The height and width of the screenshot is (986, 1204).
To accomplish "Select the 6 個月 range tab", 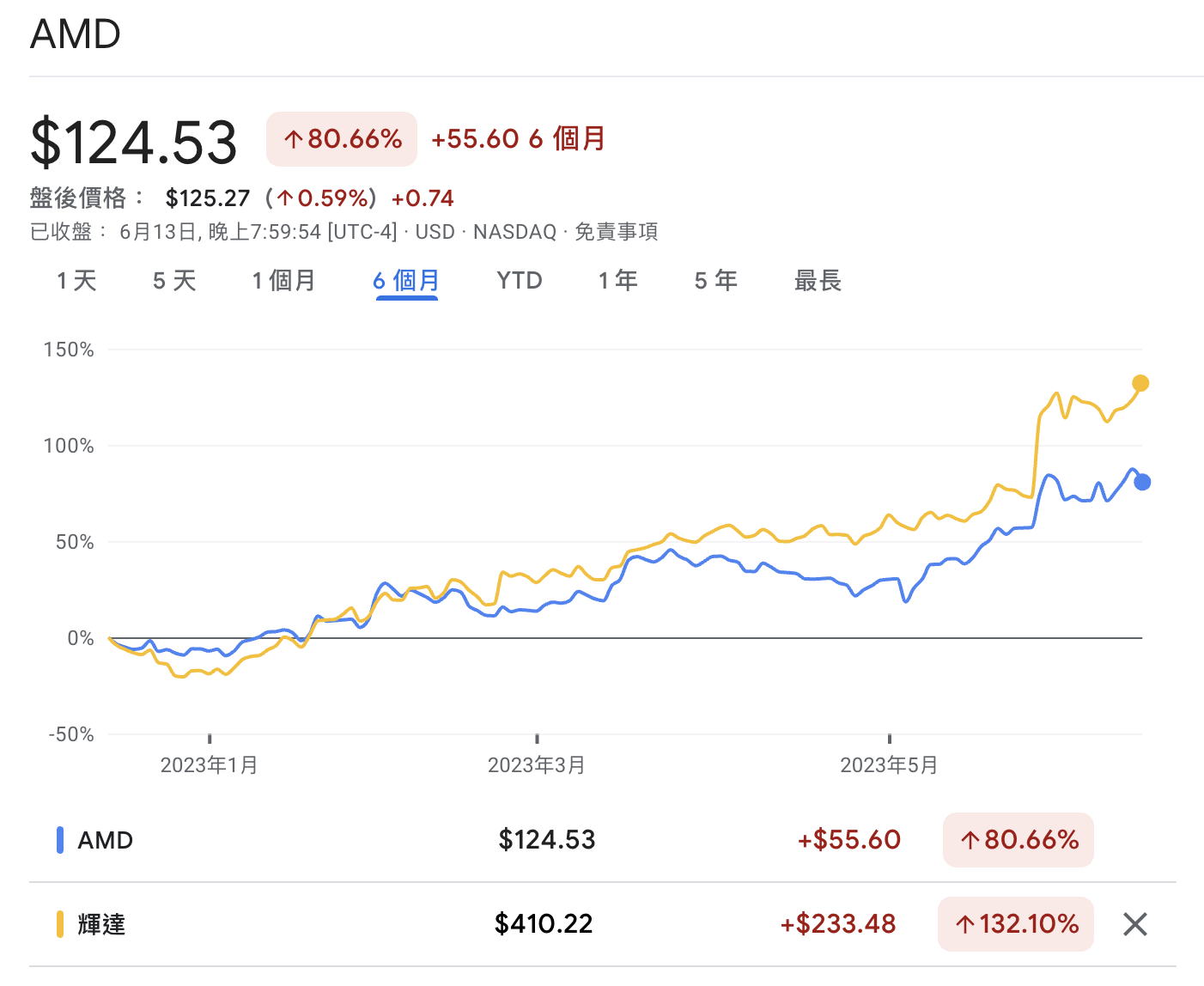I will pyautogui.click(x=406, y=281).
